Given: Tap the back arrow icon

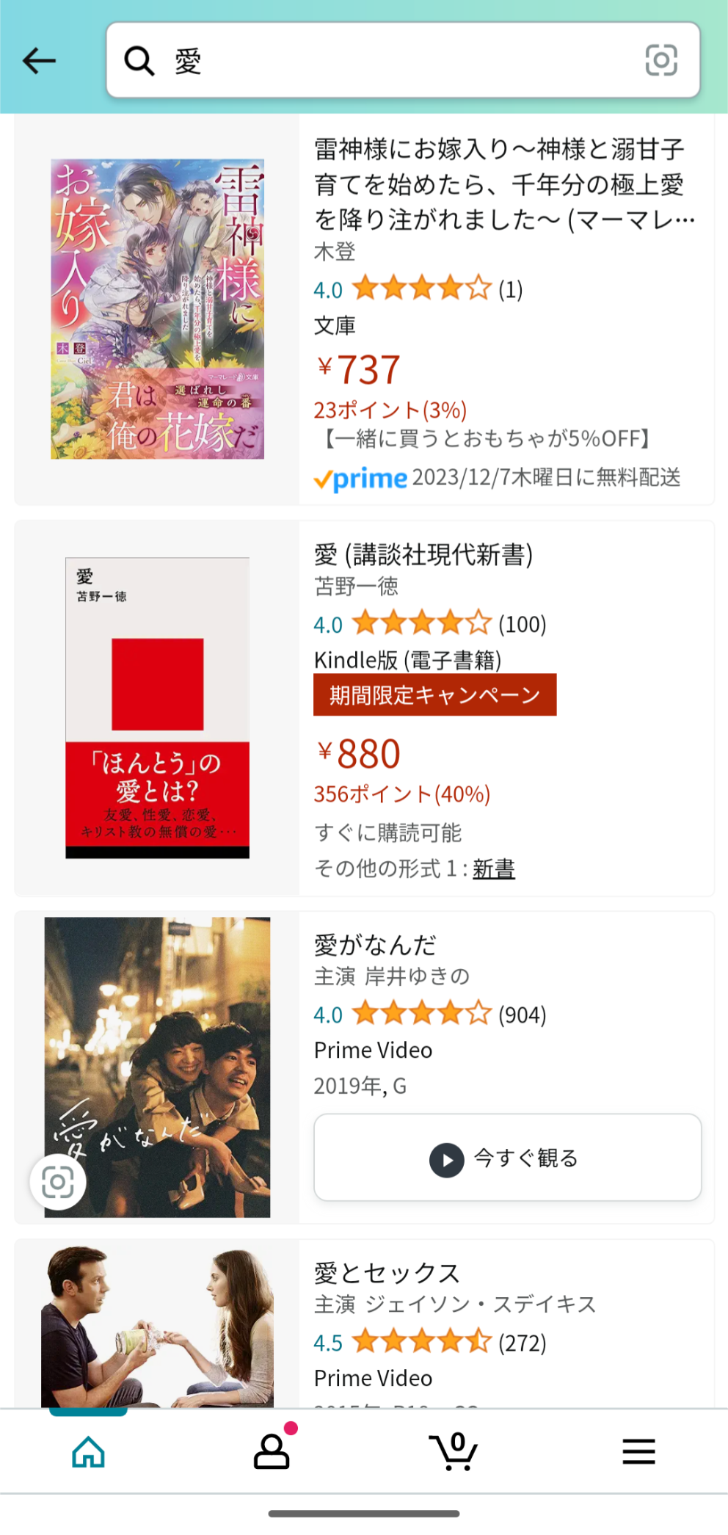Looking at the screenshot, I should pos(40,60).
